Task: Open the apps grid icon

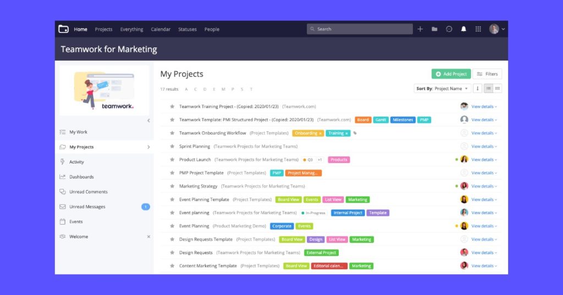Action: [x=478, y=29]
